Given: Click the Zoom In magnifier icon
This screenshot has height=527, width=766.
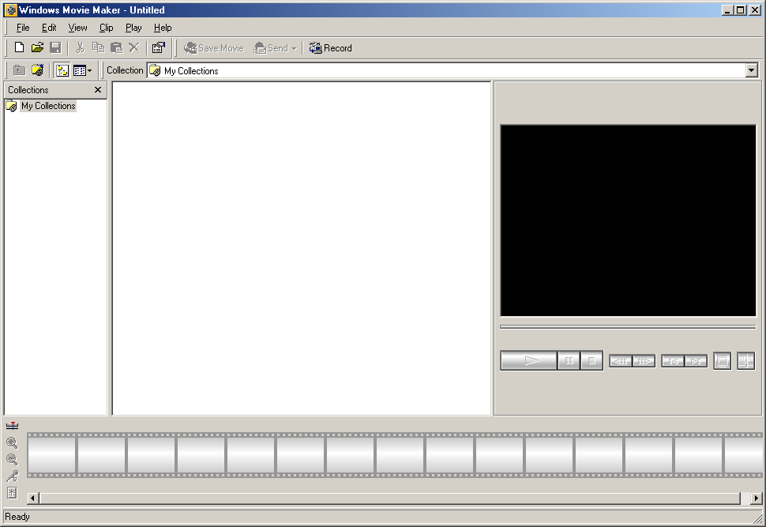Looking at the screenshot, I should 12,443.
